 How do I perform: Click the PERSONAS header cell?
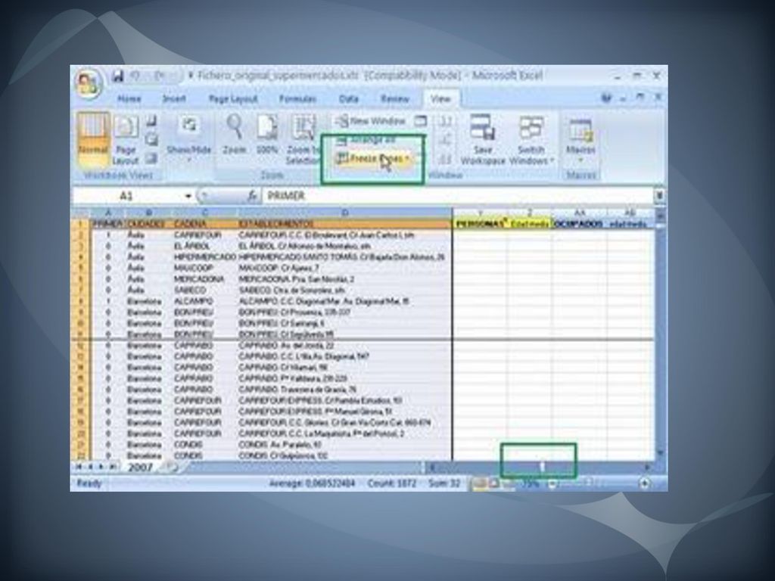point(481,224)
